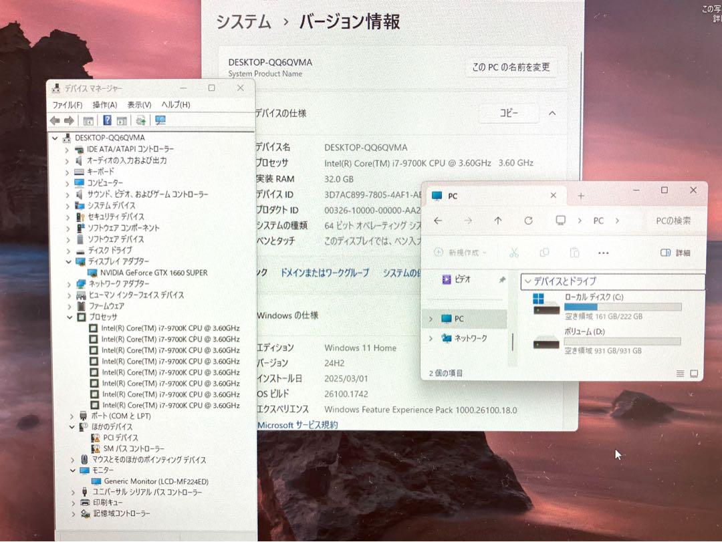Click Copy icon in Explorer command bar
Screen dimensions: 722x542
(544, 253)
